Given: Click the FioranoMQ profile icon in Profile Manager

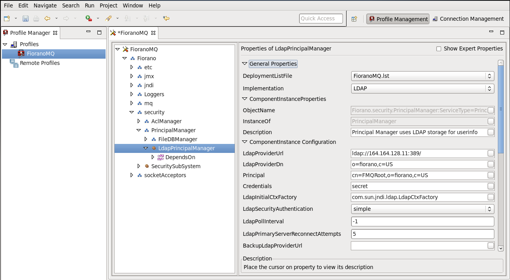Looking at the screenshot, I should click(x=21, y=54).
